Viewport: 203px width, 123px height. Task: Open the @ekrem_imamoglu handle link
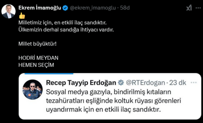93,8
